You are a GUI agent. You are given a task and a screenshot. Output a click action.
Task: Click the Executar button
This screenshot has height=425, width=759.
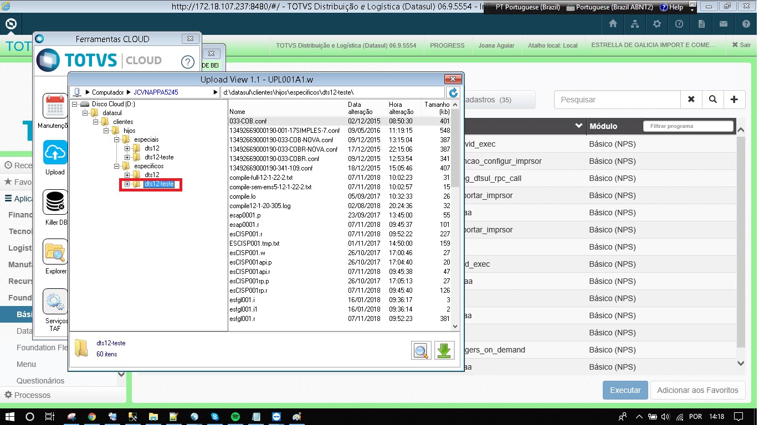(x=625, y=390)
